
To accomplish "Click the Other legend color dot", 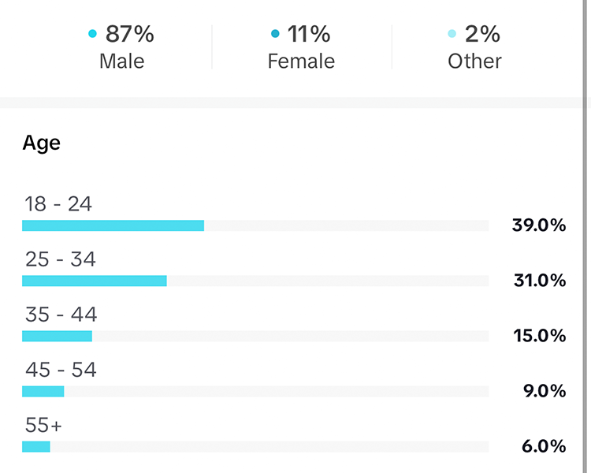I will tap(452, 34).
